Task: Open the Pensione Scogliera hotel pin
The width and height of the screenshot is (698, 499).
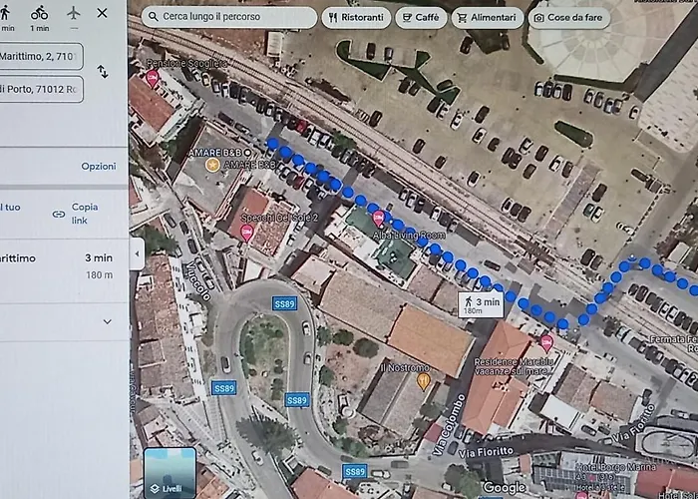Action: [153, 79]
